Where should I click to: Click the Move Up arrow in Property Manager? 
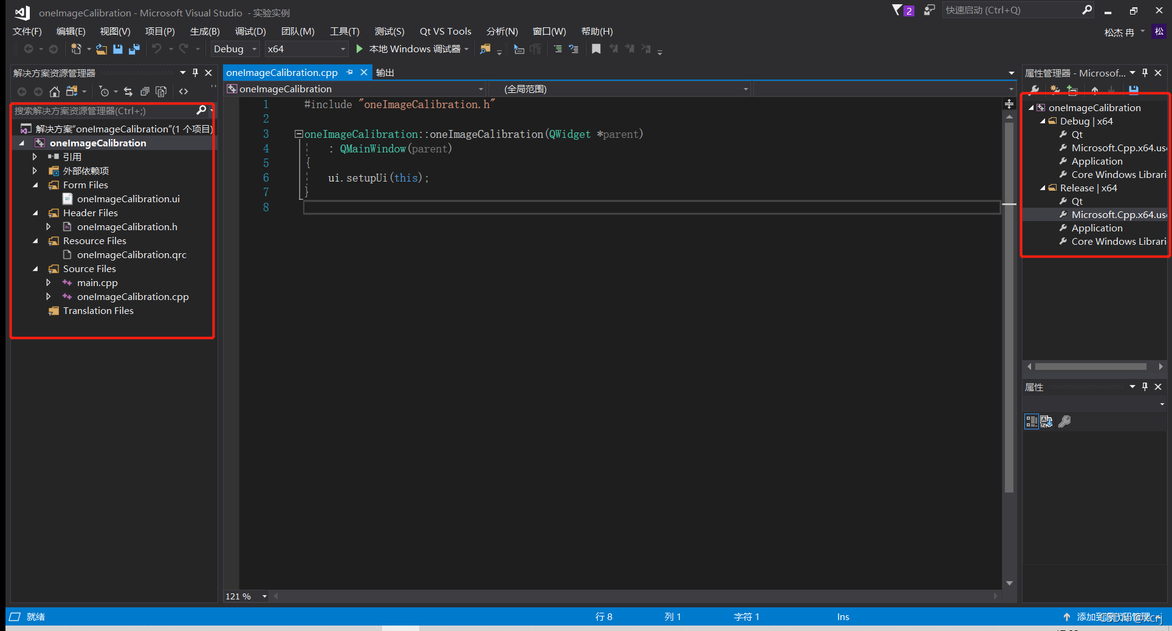pyautogui.click(x=1095, y=90)
